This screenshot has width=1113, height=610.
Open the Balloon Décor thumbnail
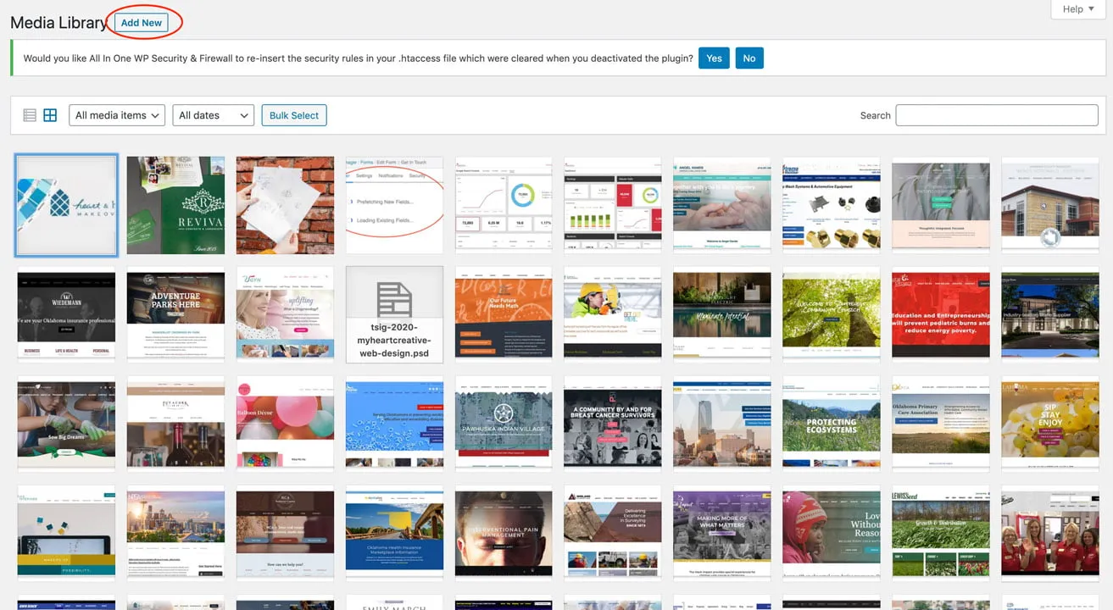[x=285, y=424]
